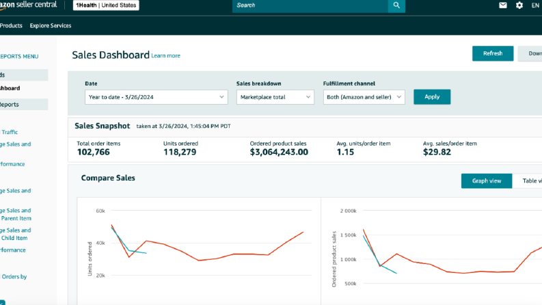
Task: Click the Units ordered value 118,279
Action: coord(180,152)
